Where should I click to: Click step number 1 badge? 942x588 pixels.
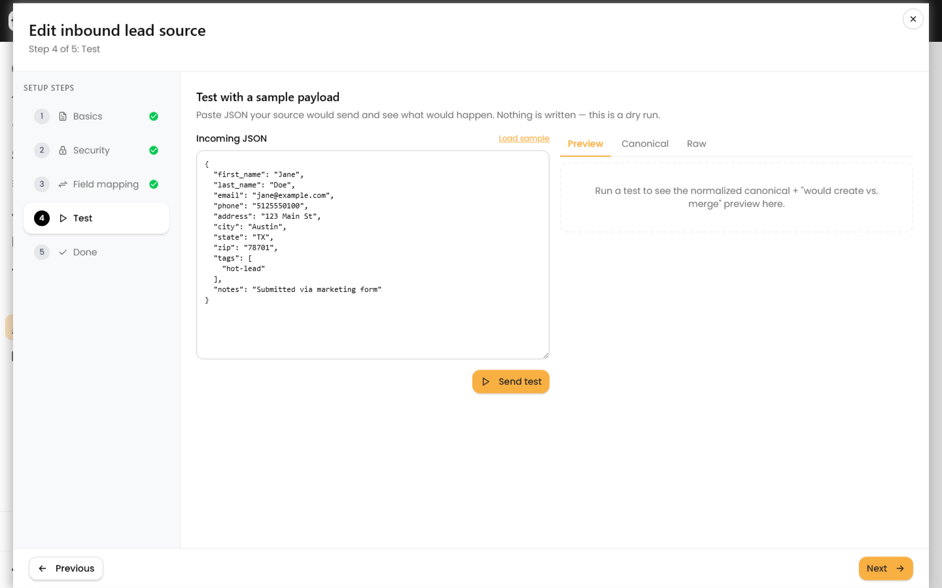tap(42, 116)
